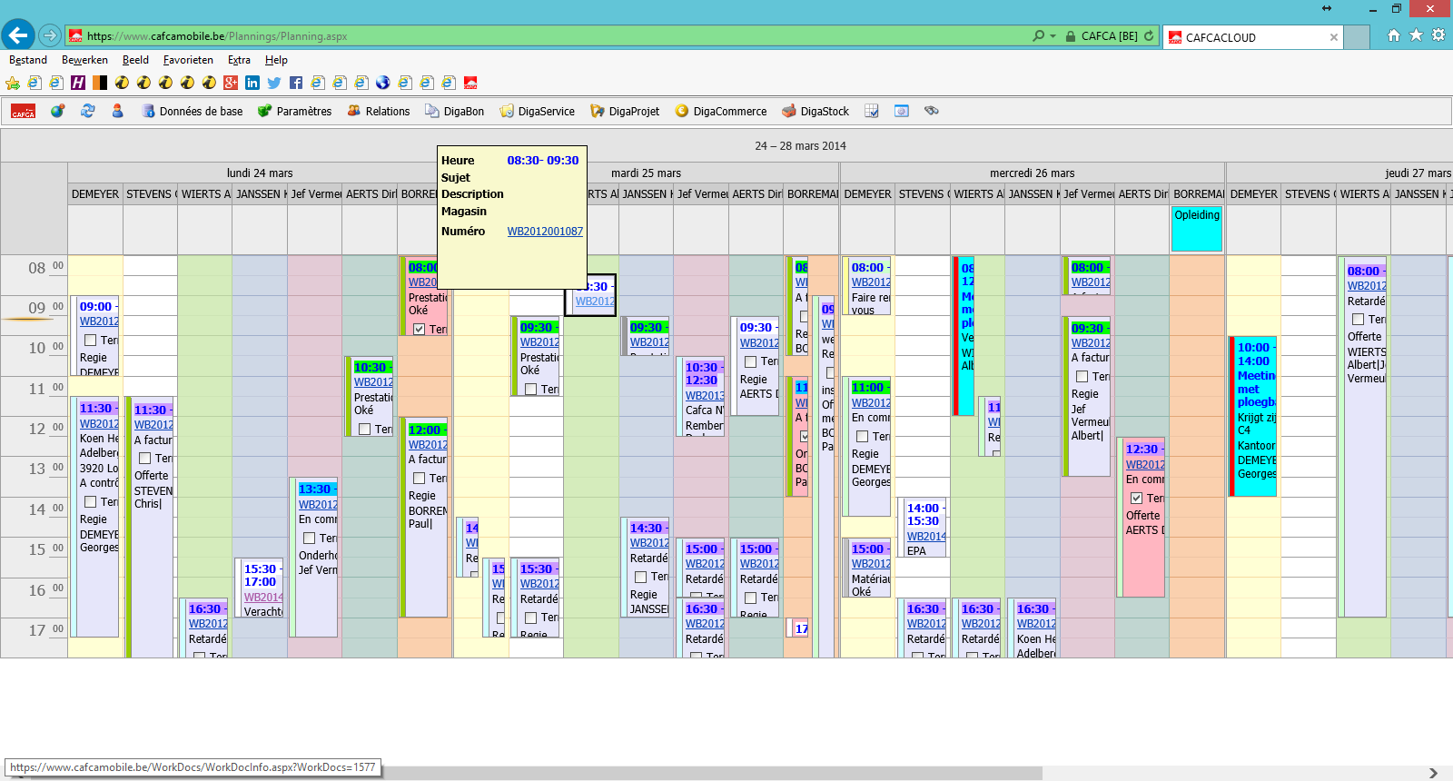Image resolution: width=1453 pixels, height=781 pixels.
Task: Open the red CAFCA favorite shortcut
Action: (x=470, y=83)
